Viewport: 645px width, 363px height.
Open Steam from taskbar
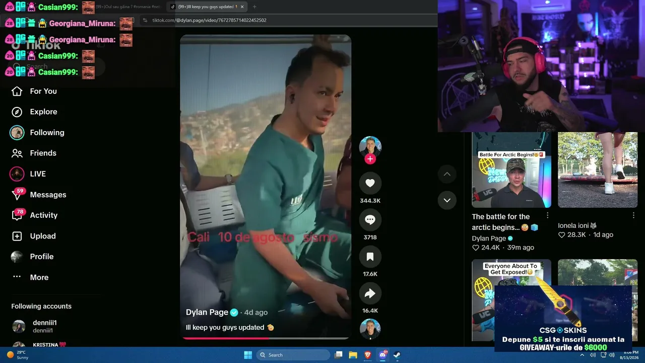click(x=397, y=355)
